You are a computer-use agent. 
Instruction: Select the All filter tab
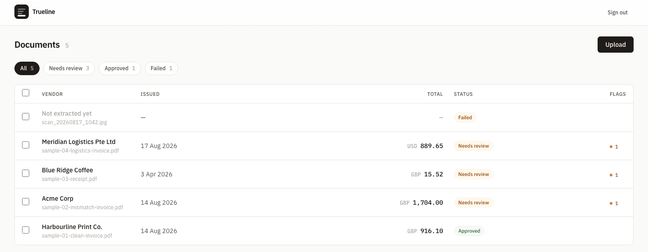(27, 68)
